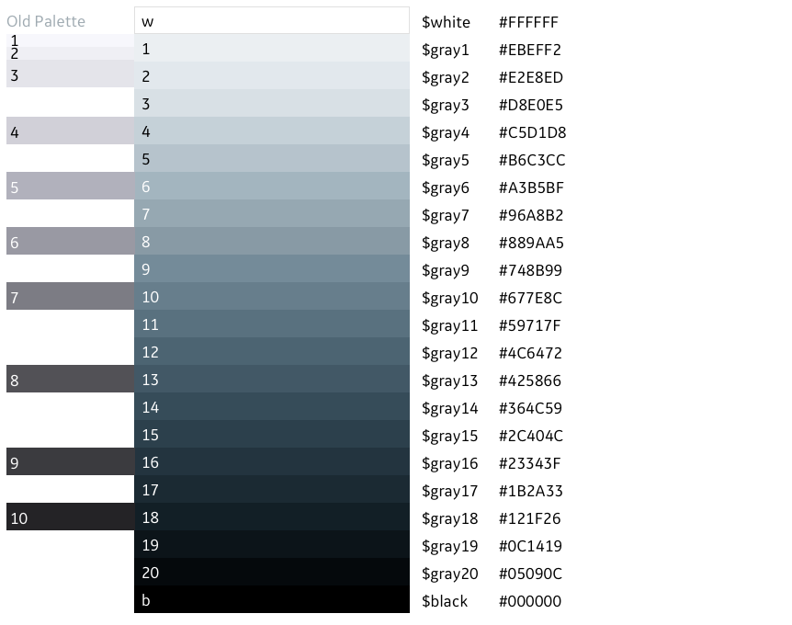Click the Old Palette heading
Screen dimensions: 792x625
click(46, 21)
